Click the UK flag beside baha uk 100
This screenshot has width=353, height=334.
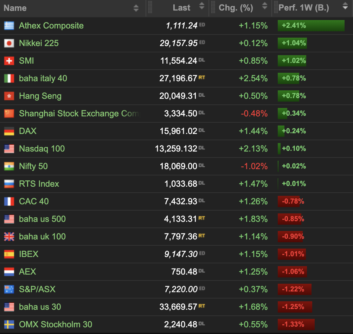click(9, 237)
